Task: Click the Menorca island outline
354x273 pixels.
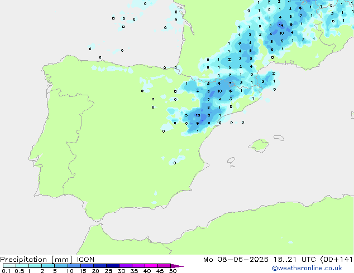Action: click(x=279, y=138)
